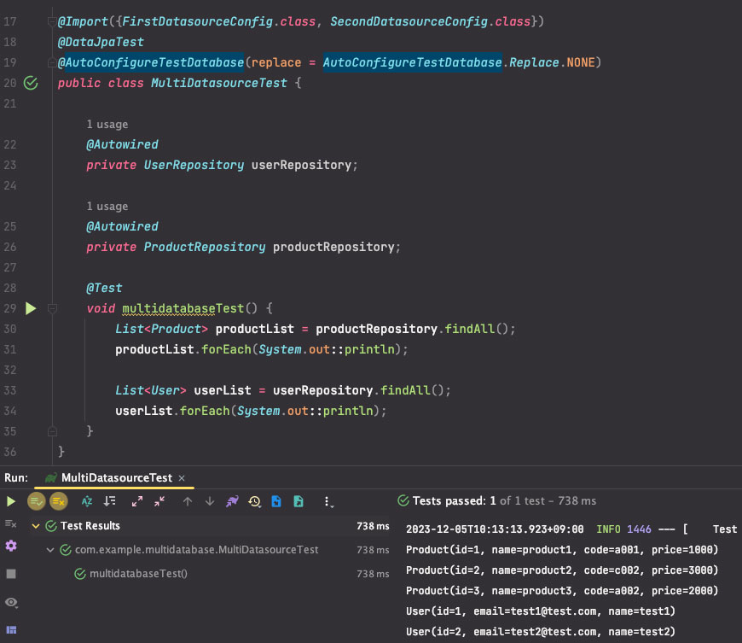
Task: Export test results icon
Action: pyautogui.click(x=299, y=501)
